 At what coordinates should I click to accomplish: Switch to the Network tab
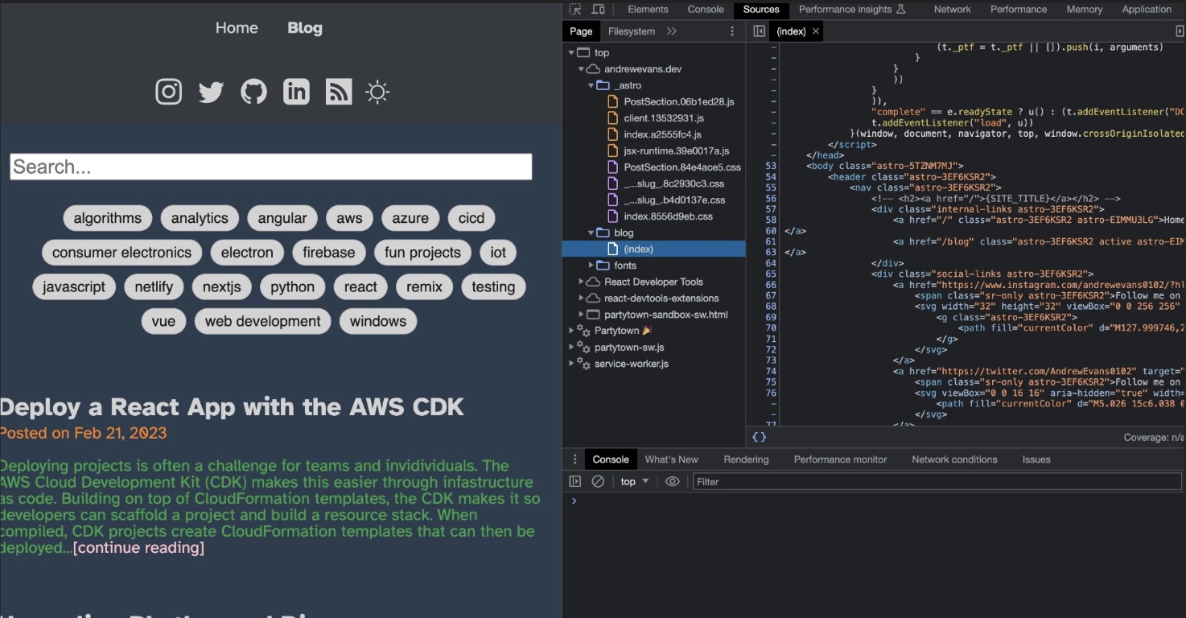click(x=952, y=10)
